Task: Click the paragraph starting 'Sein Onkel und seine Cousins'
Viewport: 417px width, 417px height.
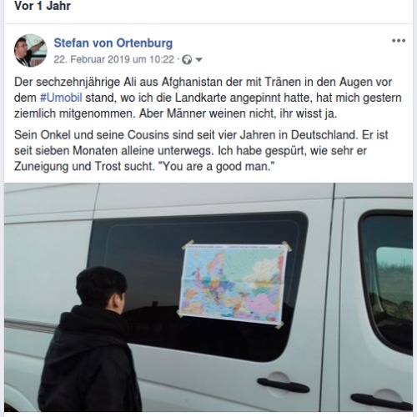Action: (201, 151)
